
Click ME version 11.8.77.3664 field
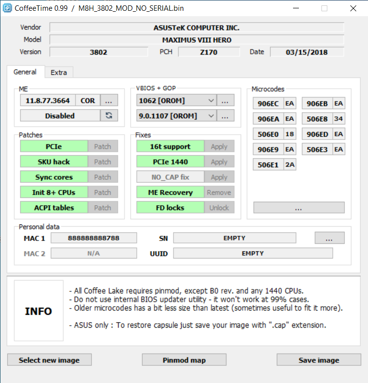point(48,100)
